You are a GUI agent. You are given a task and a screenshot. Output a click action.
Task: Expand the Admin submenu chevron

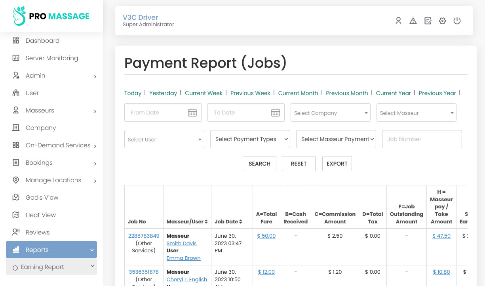tap(95, 76)
